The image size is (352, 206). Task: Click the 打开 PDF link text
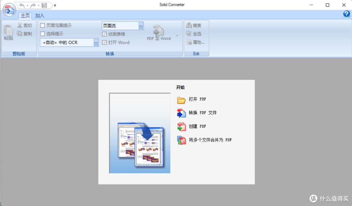[x=197, y=99]
